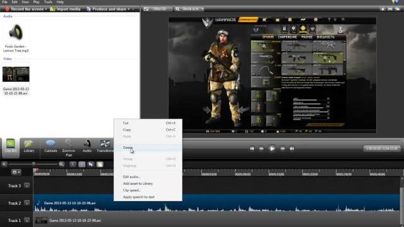Open the Zoom-n-Pan tab
The height and width of the screenshot is (227, 404).
69,148
